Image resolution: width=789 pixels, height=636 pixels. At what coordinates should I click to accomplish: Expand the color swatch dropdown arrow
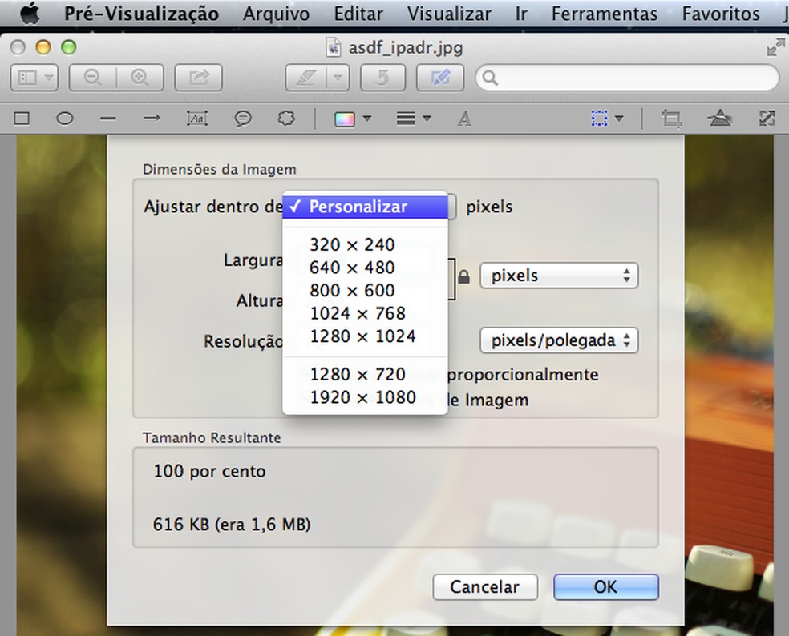click(x=366, y=119)
